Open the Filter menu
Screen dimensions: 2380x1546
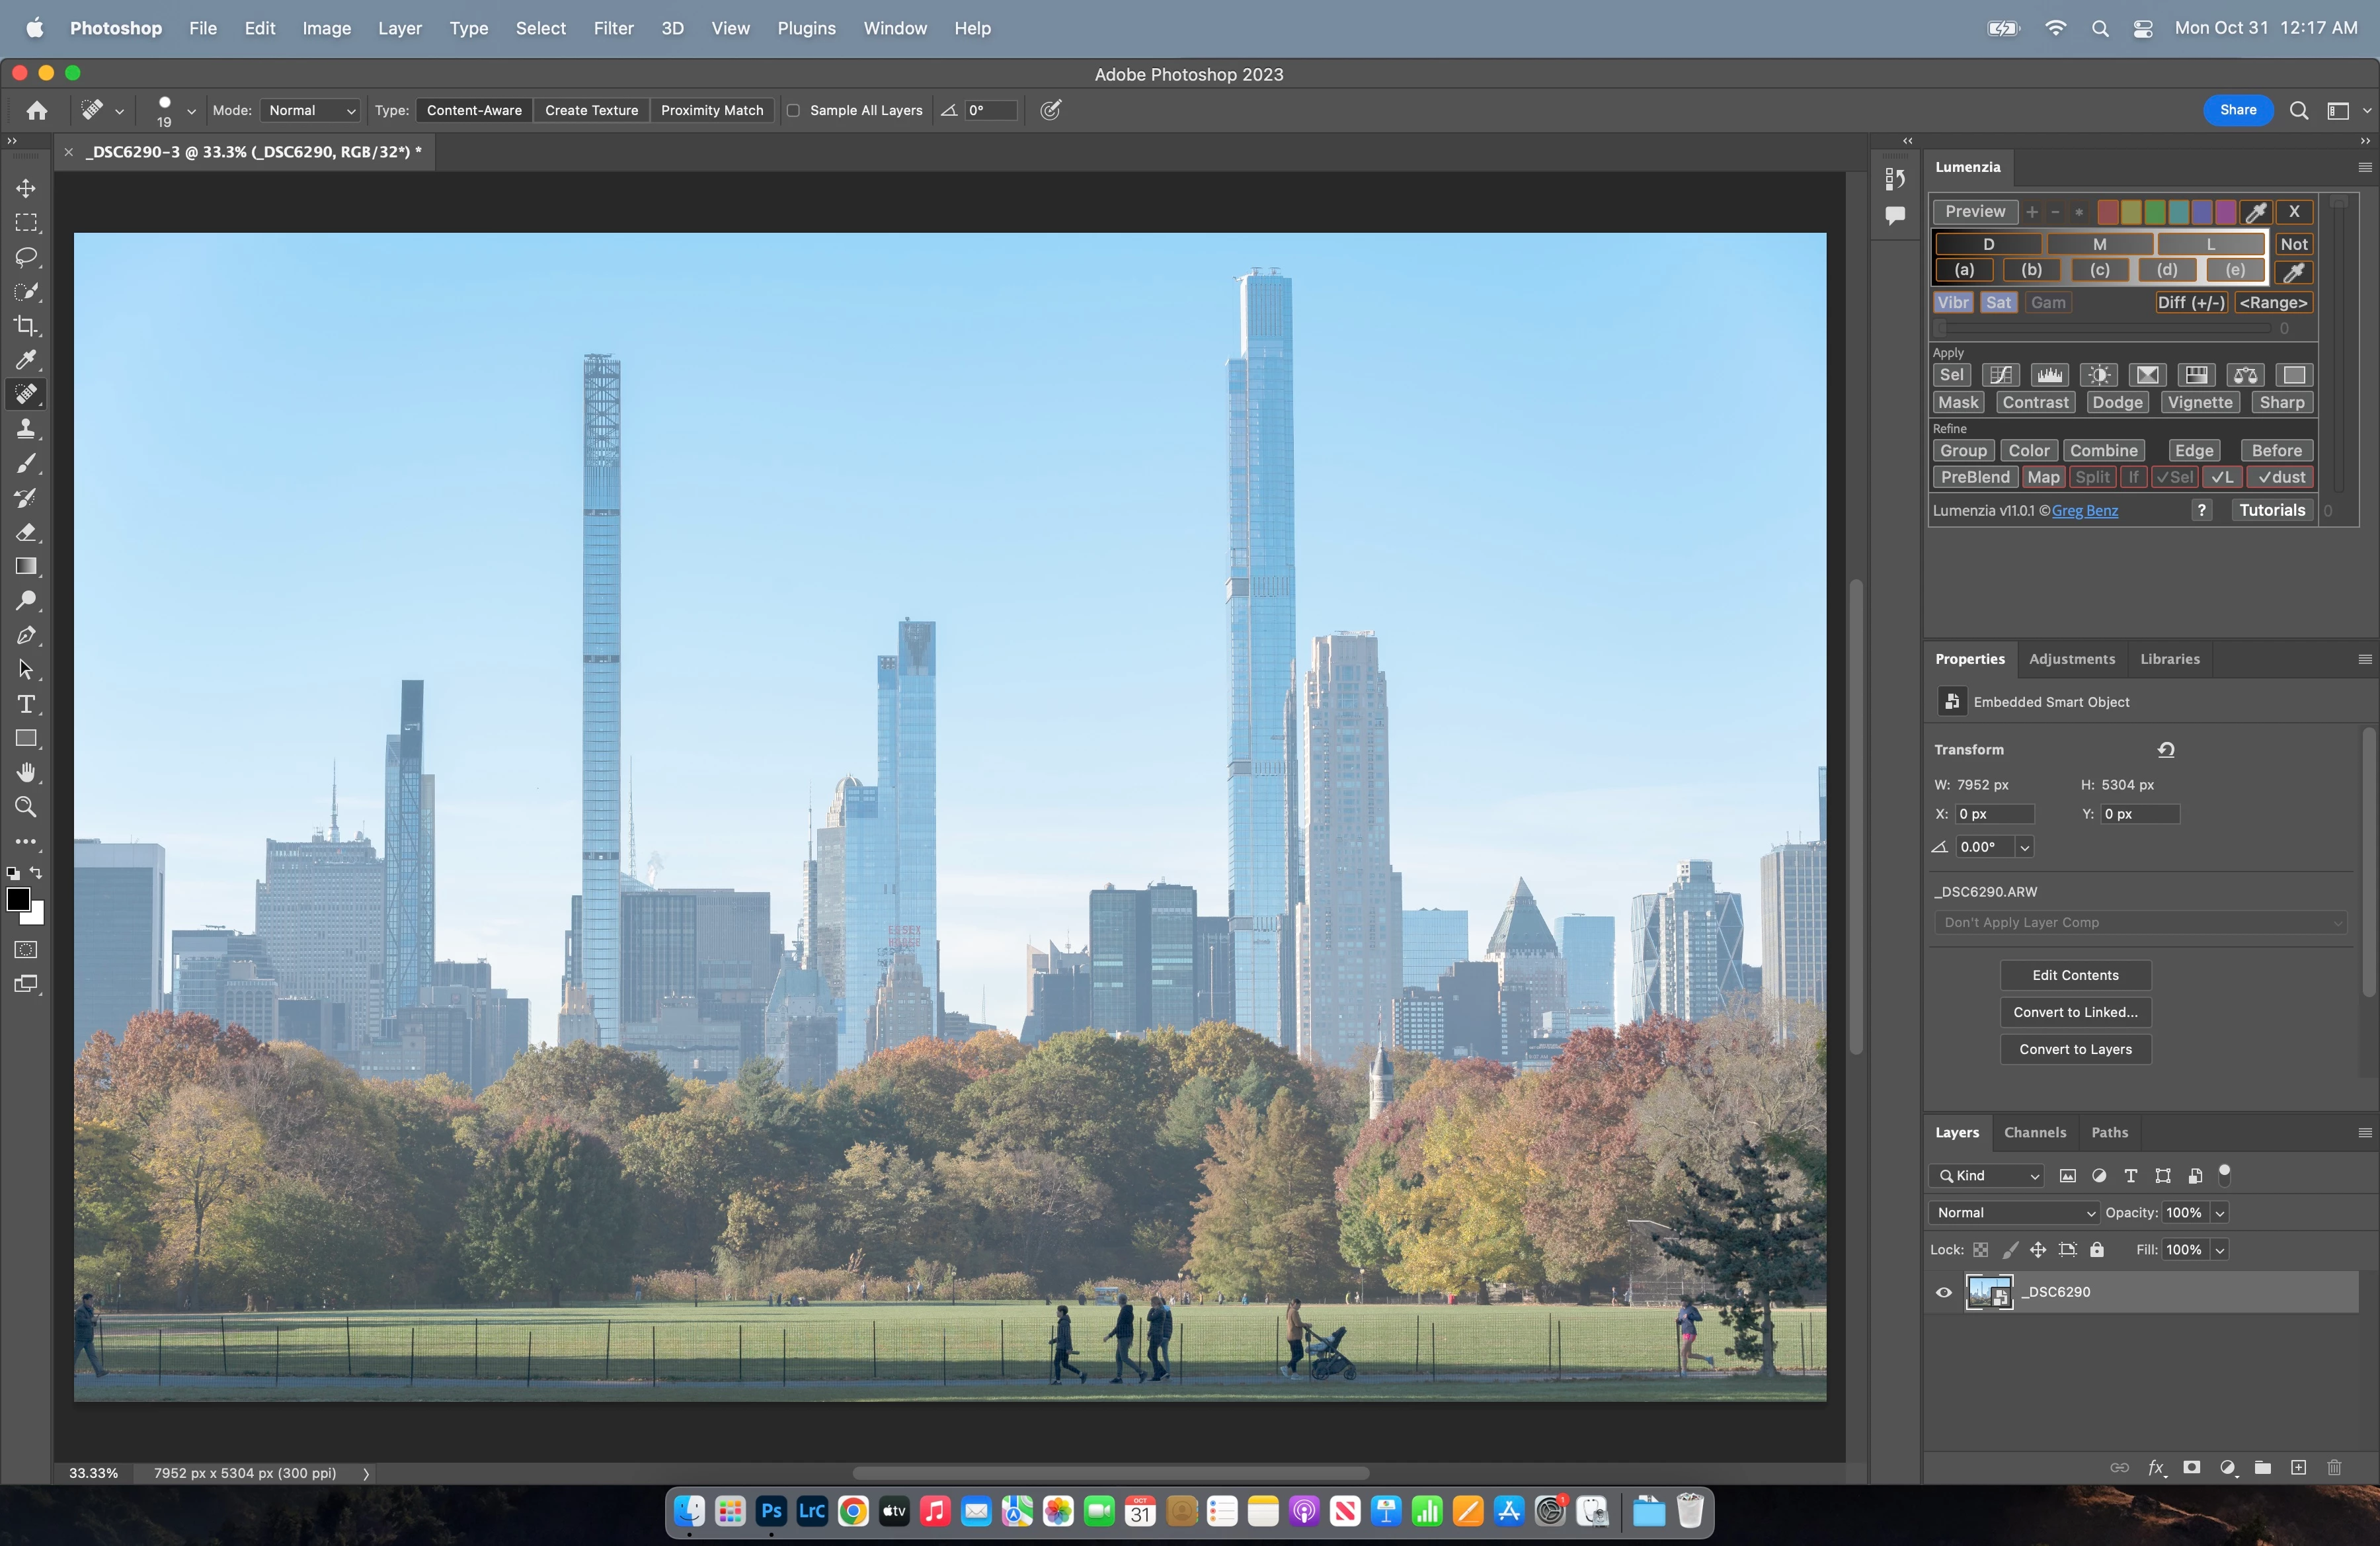pyautogui.click(x=613, y=28)
